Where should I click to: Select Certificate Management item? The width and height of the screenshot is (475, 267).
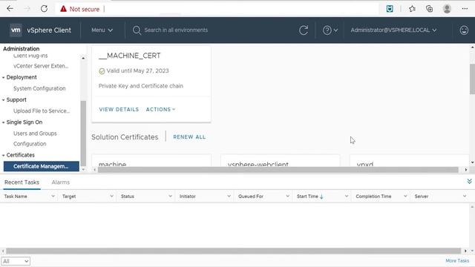pos(42,166)
